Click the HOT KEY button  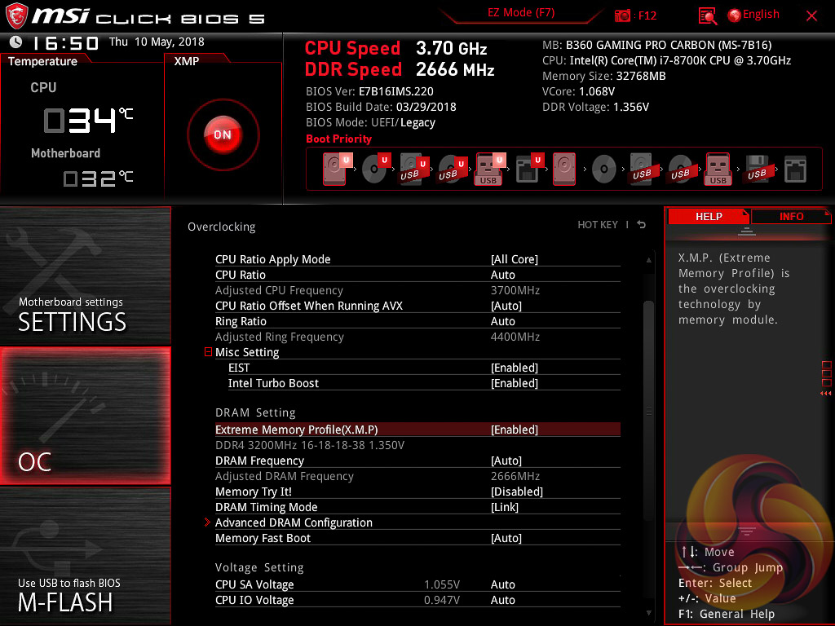point(598,225)
